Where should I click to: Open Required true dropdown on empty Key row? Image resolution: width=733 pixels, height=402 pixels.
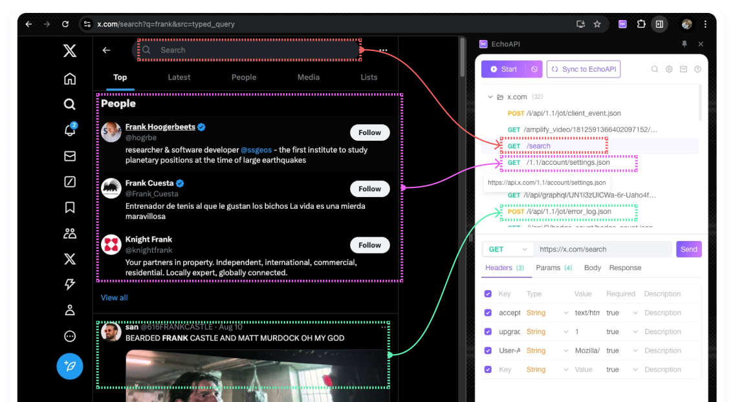pos(622,369)
